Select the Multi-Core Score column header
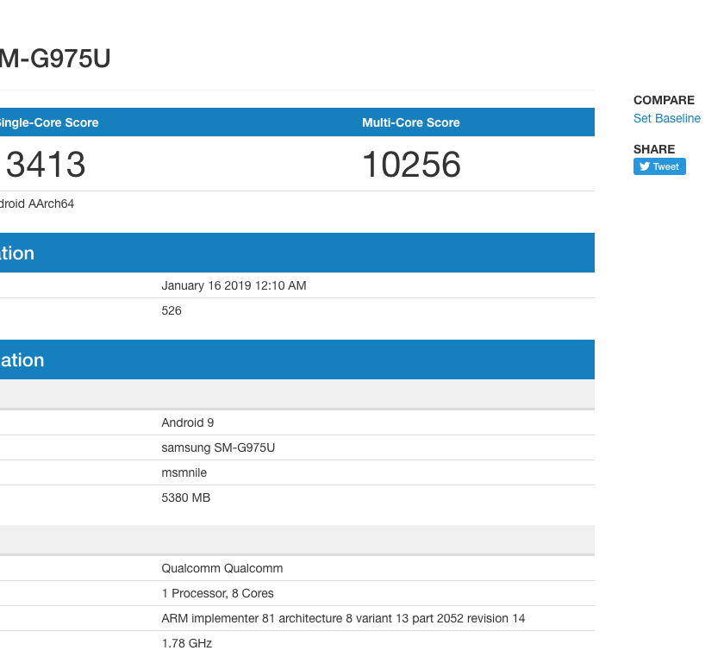Viewport: 724px width, 669px height. [x=410, y=122]
